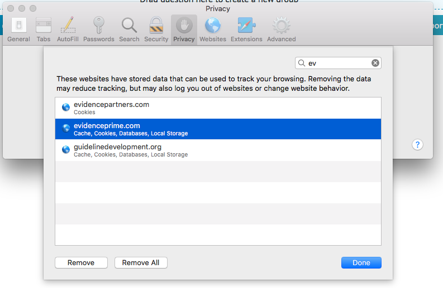Viewport: 443px width, 288px height.
Task: Open the General preferences pane
Action: [x=18, y=30]
